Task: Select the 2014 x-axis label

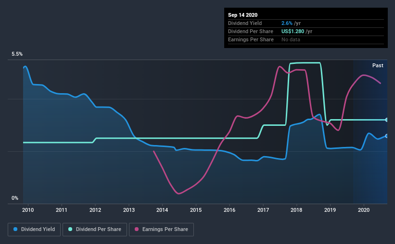Action: pyautogui.click(x=162, y=210)
